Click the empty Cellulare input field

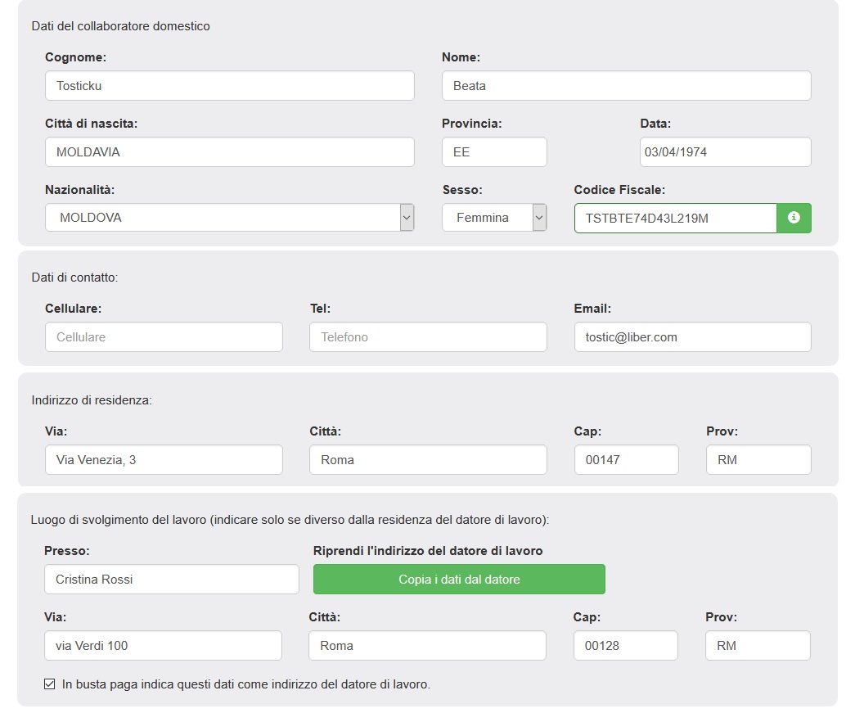point(164,337)
